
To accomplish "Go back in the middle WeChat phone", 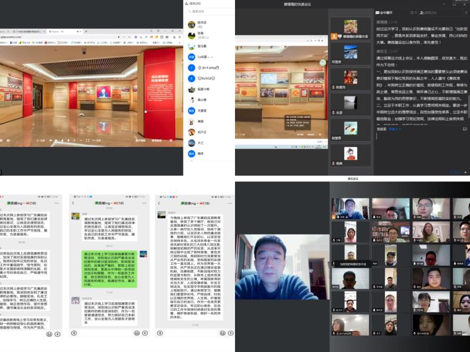I will (73, 203).
